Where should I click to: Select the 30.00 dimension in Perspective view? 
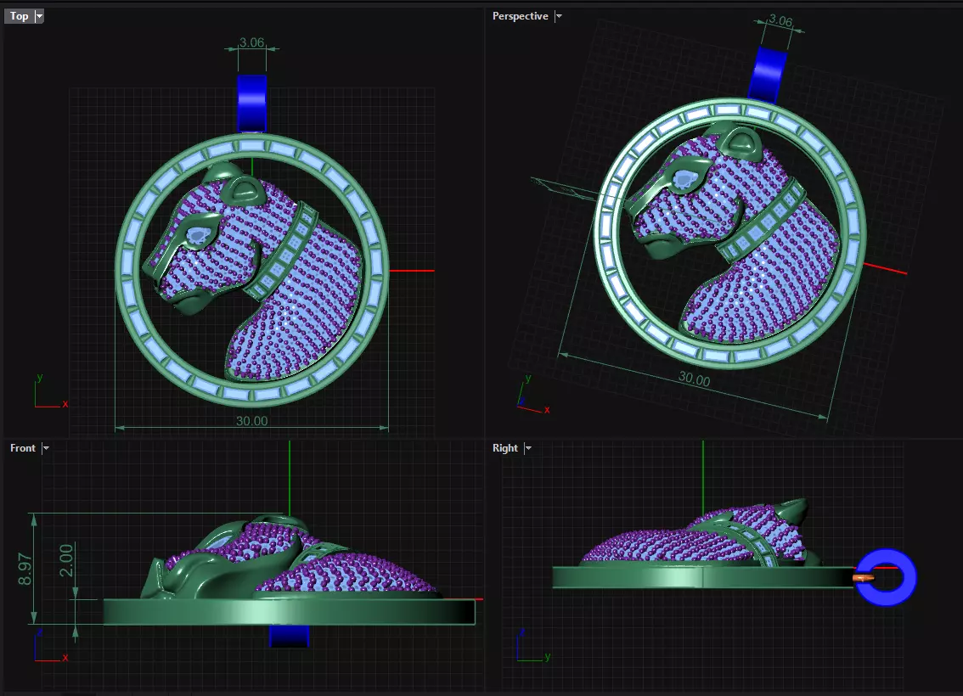(x=694, y=379)
